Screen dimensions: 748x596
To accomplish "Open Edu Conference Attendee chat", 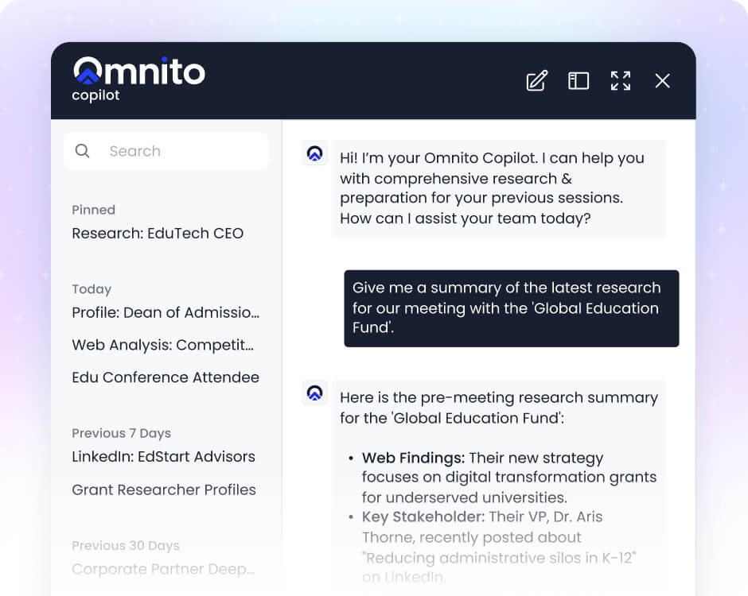I will [x=166, y=377].
